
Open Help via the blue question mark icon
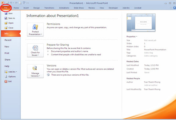click(174, 8)
